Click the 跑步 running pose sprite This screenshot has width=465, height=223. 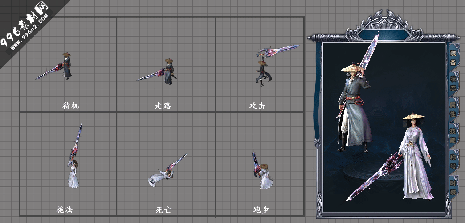[262, 170]
